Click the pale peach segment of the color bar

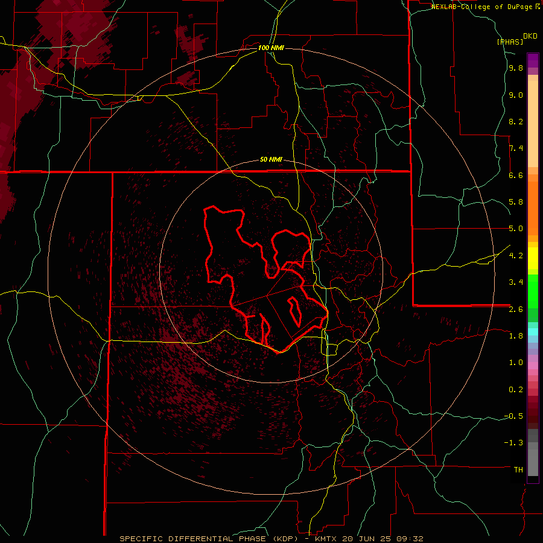tap(533, 124)
